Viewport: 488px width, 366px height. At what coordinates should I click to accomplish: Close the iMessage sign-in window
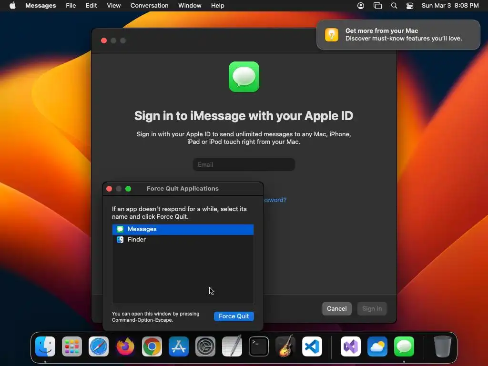coord(104,41)
